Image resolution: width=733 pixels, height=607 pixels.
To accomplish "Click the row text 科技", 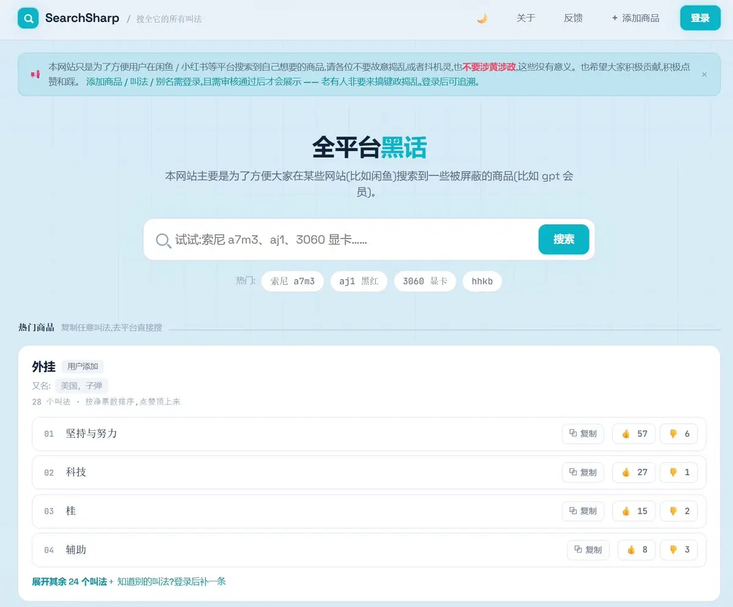I will pos(76,473).
